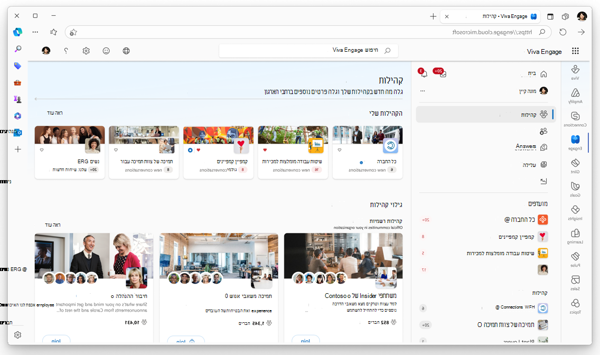
Task: Click the magnifier in the Viva Engage search box
Action: 387,51
